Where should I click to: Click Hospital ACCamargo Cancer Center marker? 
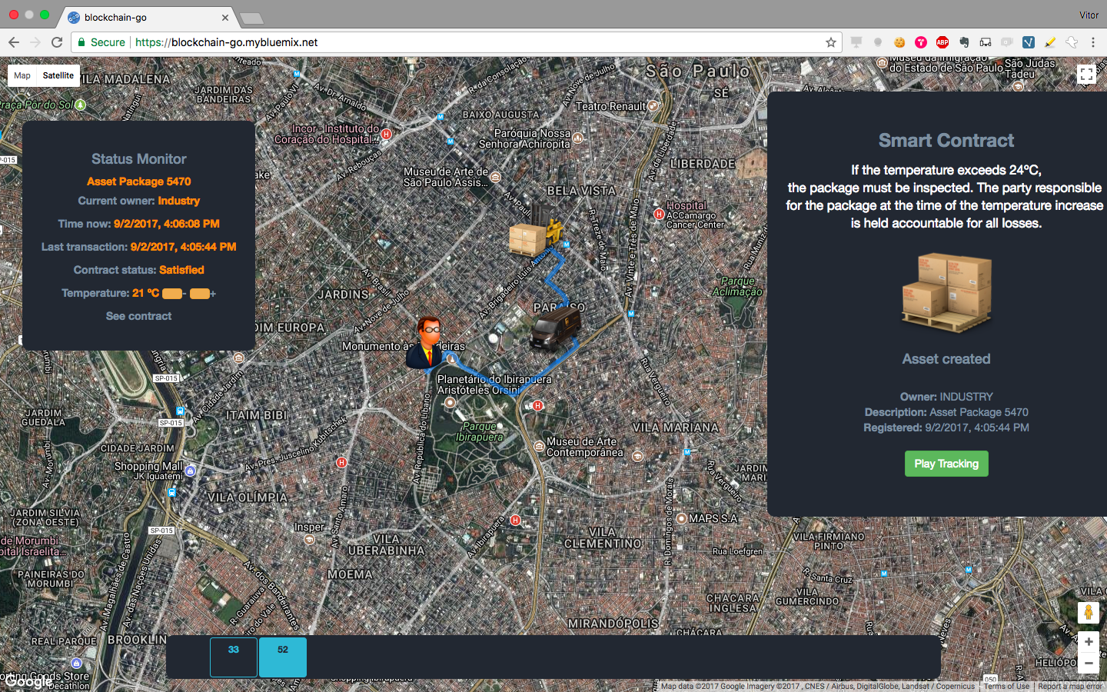pos(659,215)
